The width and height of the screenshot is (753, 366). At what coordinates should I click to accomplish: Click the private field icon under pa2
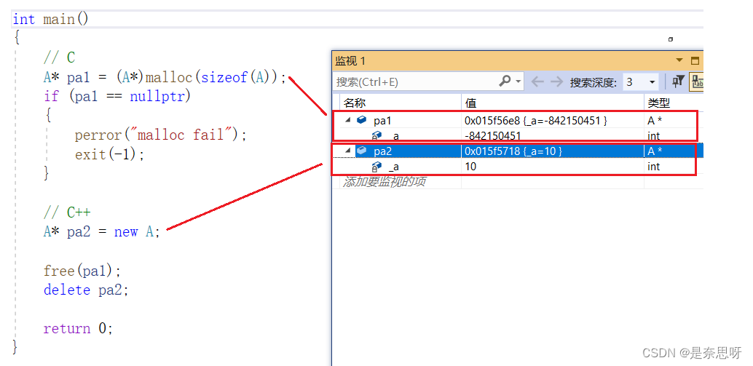click(377, 167)
